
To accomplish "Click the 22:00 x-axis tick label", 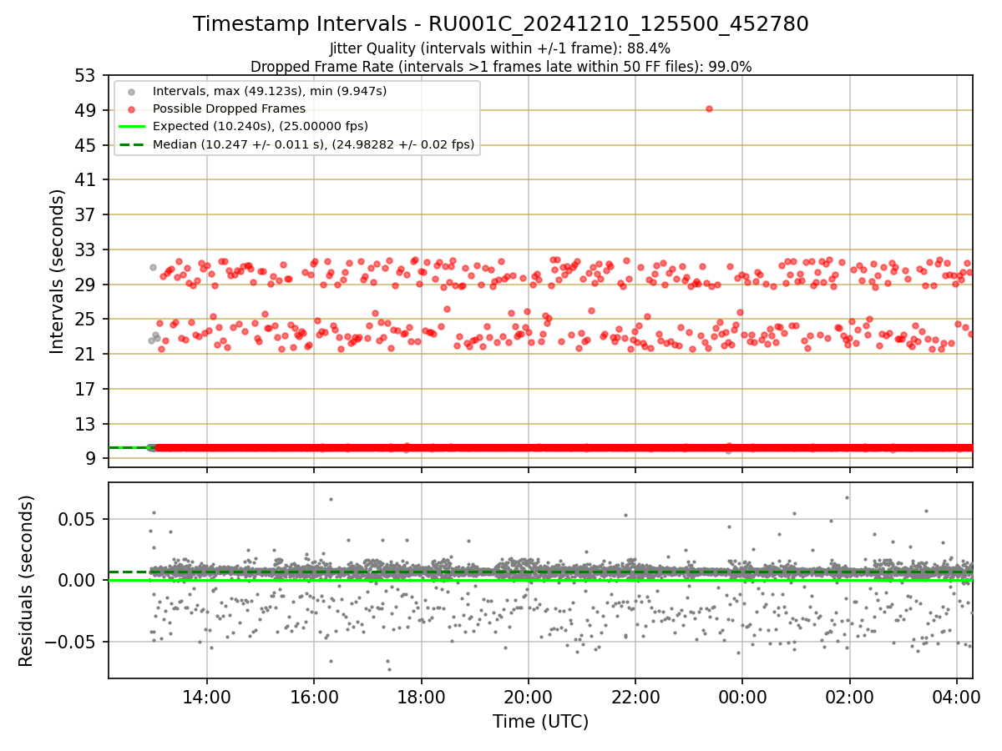I will point(635,697).
